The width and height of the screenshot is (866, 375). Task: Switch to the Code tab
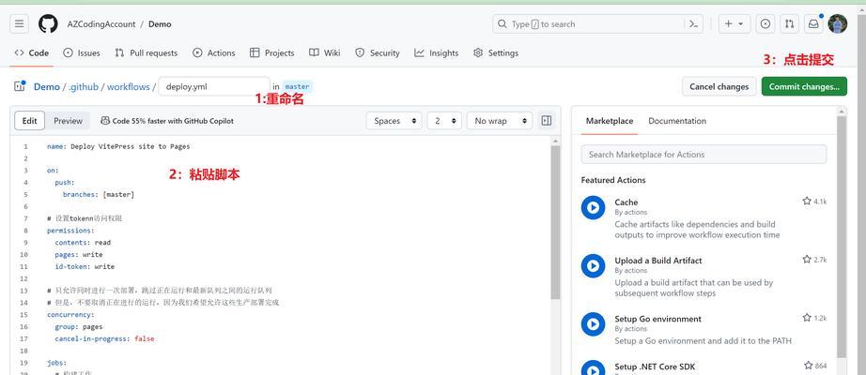pyautogui.click(x=32, y=52)
